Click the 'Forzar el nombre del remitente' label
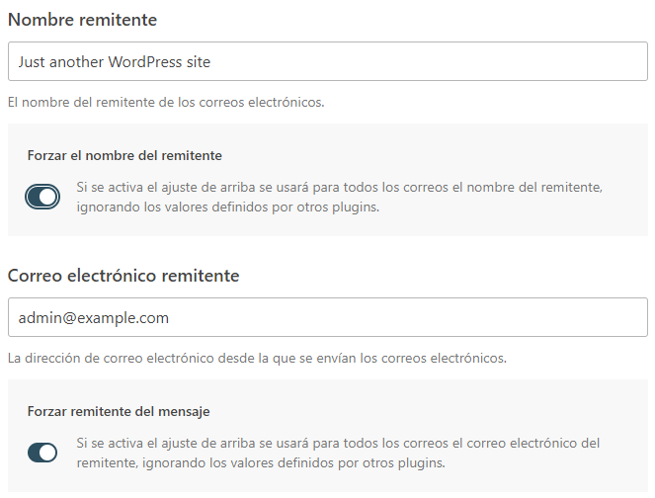The width and height of the screenshot is (655, 498). 124,155
